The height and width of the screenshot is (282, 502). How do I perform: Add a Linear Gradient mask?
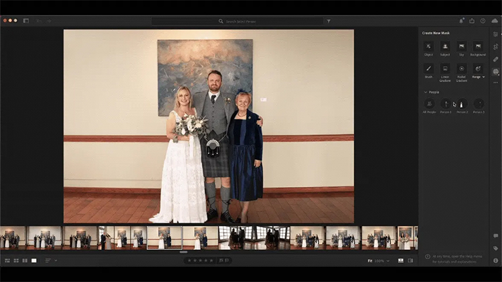click(445, 69)
